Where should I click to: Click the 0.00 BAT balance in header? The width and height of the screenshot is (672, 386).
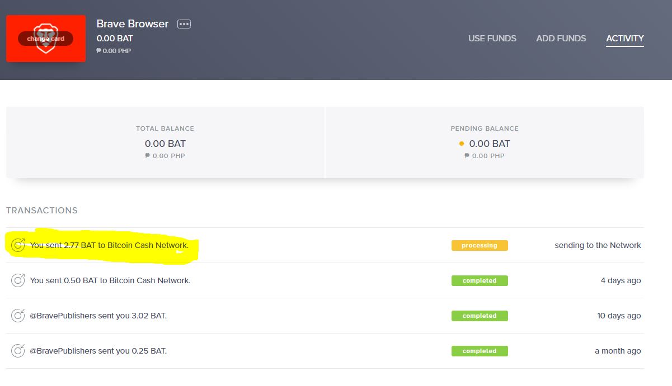point(115,39)
